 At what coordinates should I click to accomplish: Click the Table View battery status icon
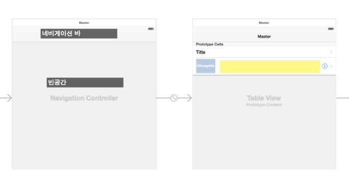[331, 29]
